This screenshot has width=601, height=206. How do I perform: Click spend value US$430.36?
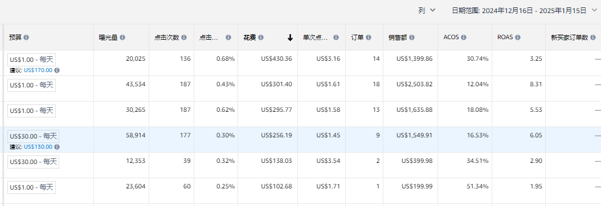pyautogui.click(x=276, y=59)
